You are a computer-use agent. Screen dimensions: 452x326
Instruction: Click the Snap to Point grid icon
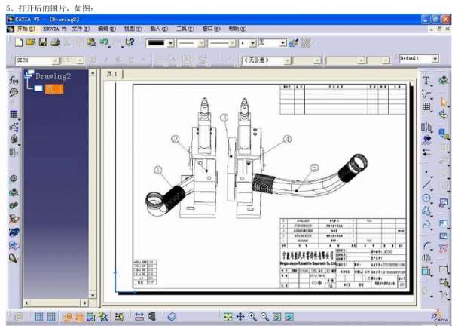tap(51, 317)
